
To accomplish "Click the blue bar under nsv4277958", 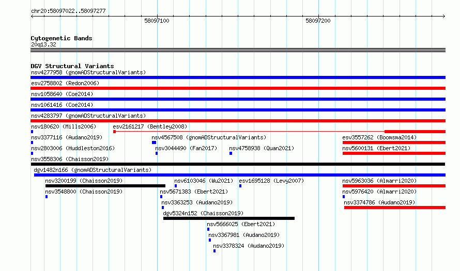I will (238, 77).
